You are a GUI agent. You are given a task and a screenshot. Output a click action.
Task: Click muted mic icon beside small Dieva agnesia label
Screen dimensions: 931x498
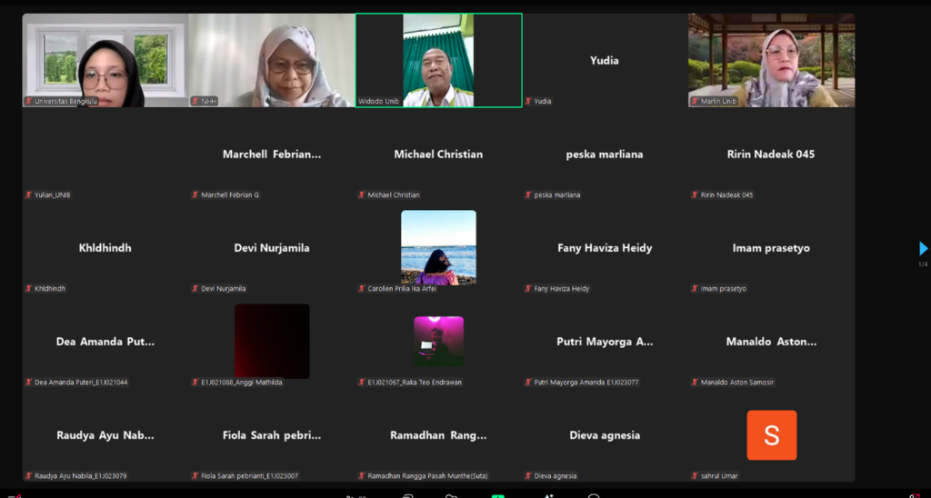[528, 476]
